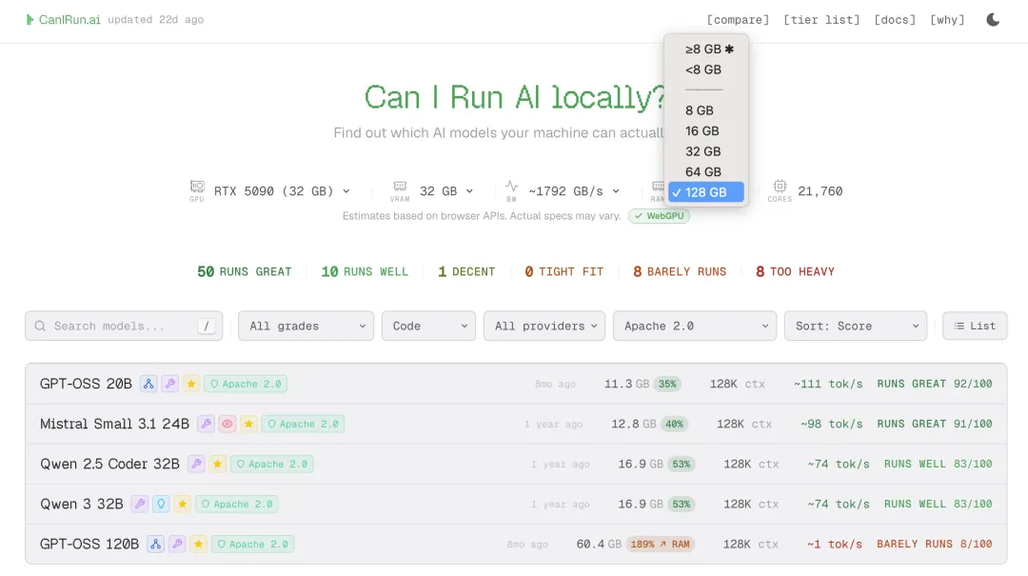Click GPT-OSS 120B star icon
This screenshot has width=1028, height=576.
pyautogui.click(x=198, y=544)
